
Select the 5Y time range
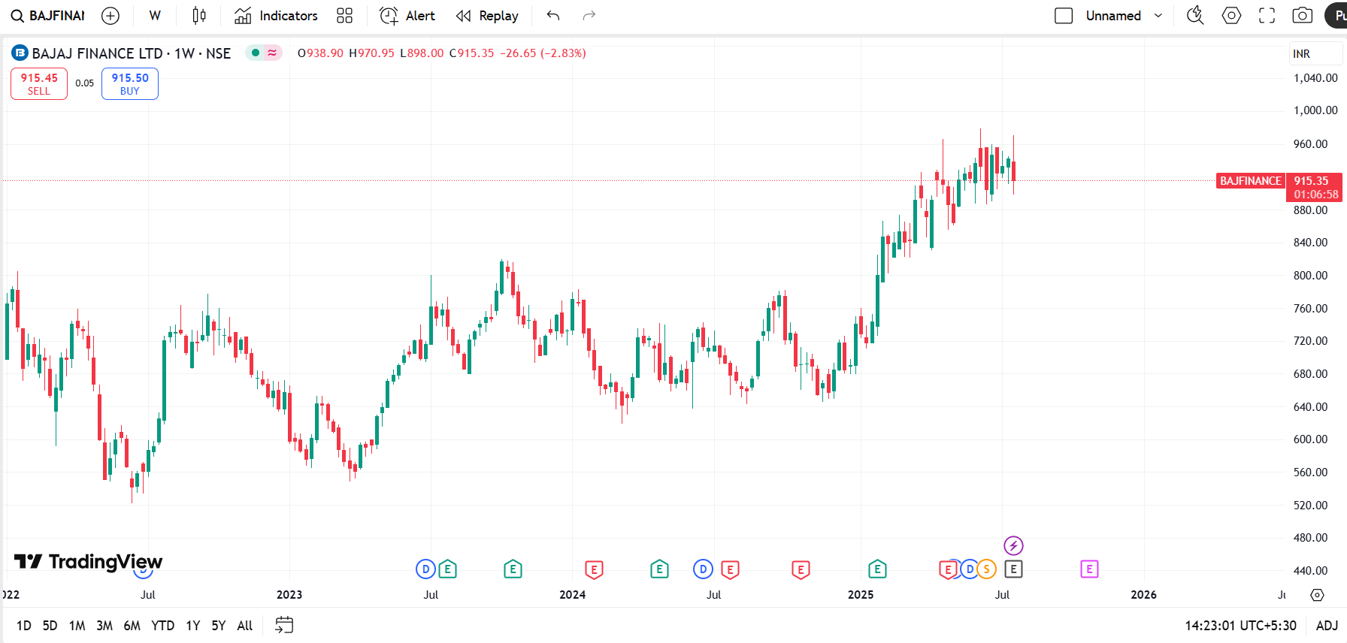point(219,625)
